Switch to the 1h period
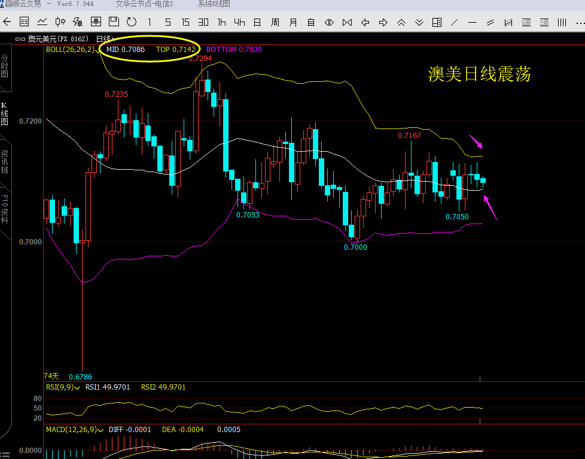The image size is (585, 459). (x=221, y=22)
